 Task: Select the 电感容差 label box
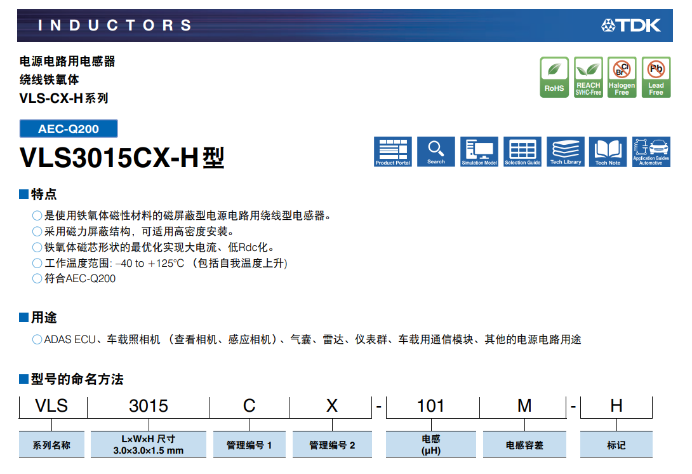click(x=524, y=445)
